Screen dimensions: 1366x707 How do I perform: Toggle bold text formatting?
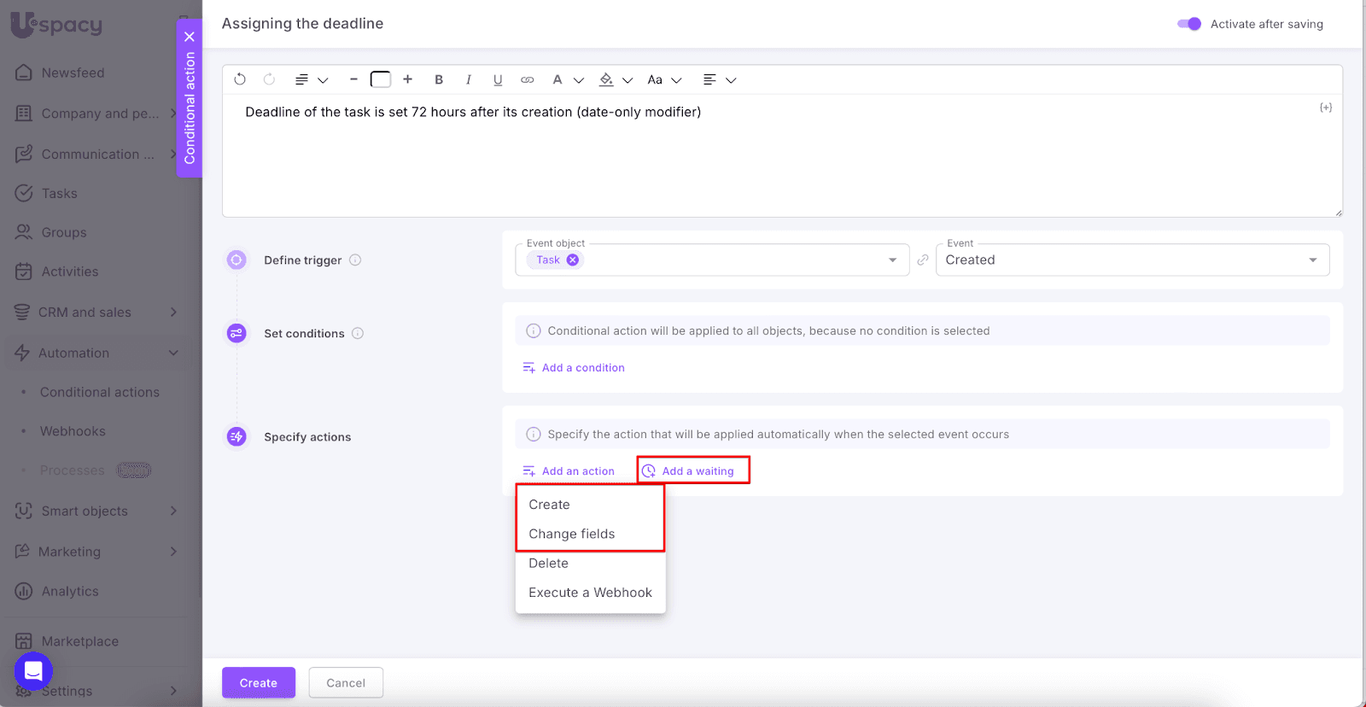(x=439, y=79)
